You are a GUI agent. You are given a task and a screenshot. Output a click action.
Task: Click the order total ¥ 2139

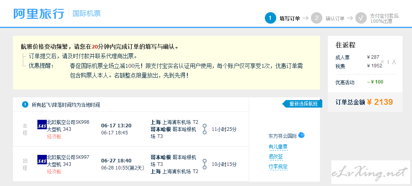point(380,102)
